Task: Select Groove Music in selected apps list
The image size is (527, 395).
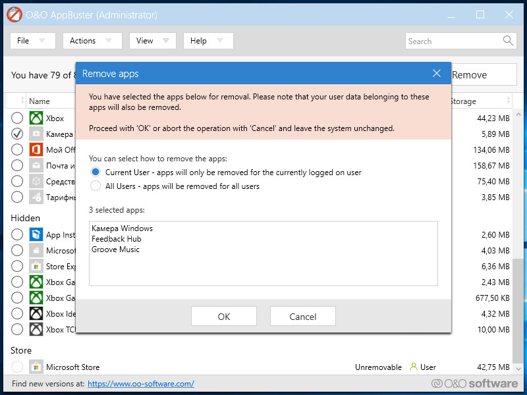Action: coord(115,250)
